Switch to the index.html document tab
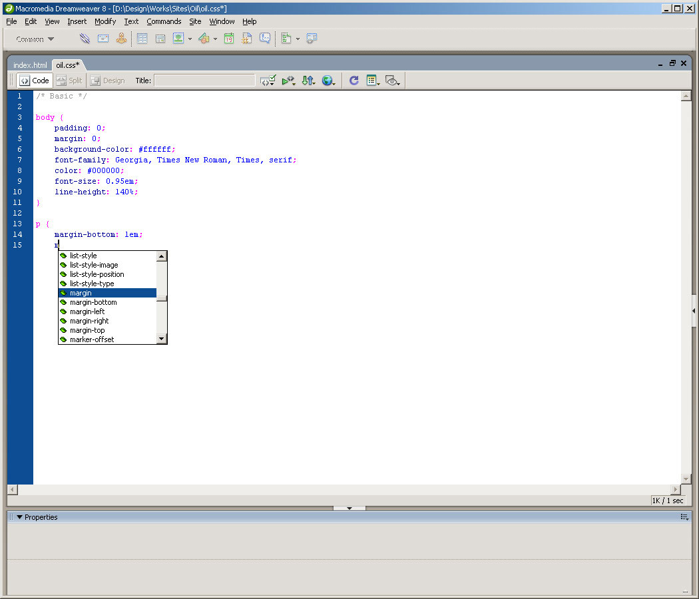Screen dimensions: 699x599 pyautogui.click(x=30, y=65)
